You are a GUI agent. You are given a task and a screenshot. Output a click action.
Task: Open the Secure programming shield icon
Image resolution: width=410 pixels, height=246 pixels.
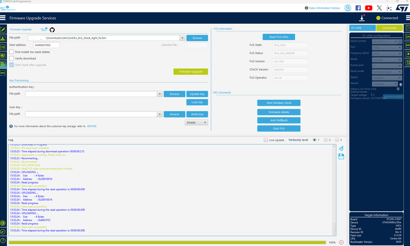click(x=3, y=56)
